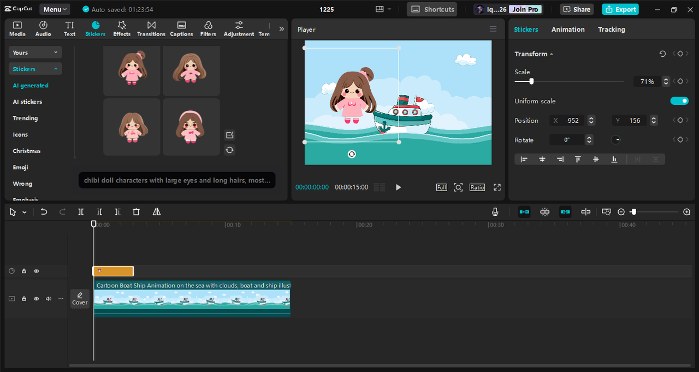Align sticker to bottom edge
The height and width of the screenshot is (372, 699).
click(614, 159)
